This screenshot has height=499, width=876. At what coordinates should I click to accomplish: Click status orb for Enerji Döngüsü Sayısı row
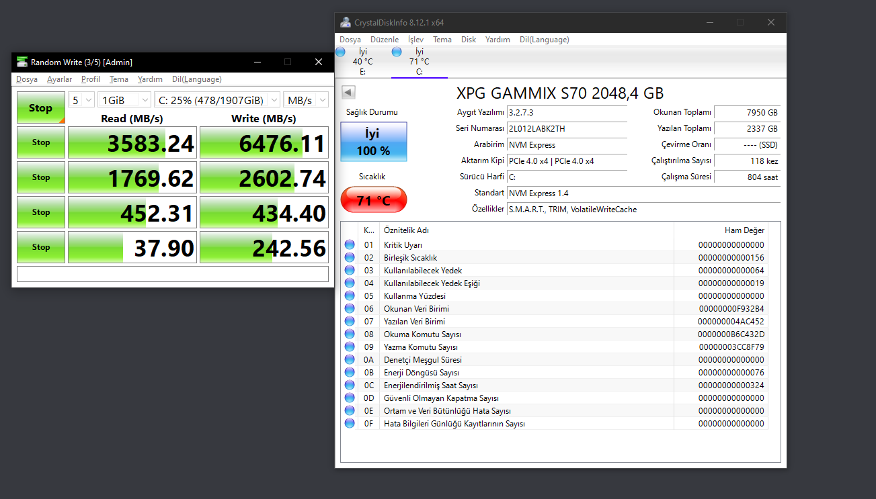tap(350, 372)
